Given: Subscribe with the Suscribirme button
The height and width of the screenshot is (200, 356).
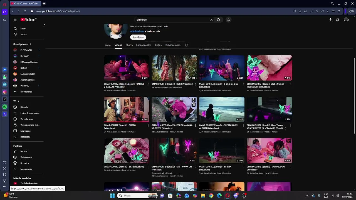Looking at the screenshot, I should pos(138,37).
